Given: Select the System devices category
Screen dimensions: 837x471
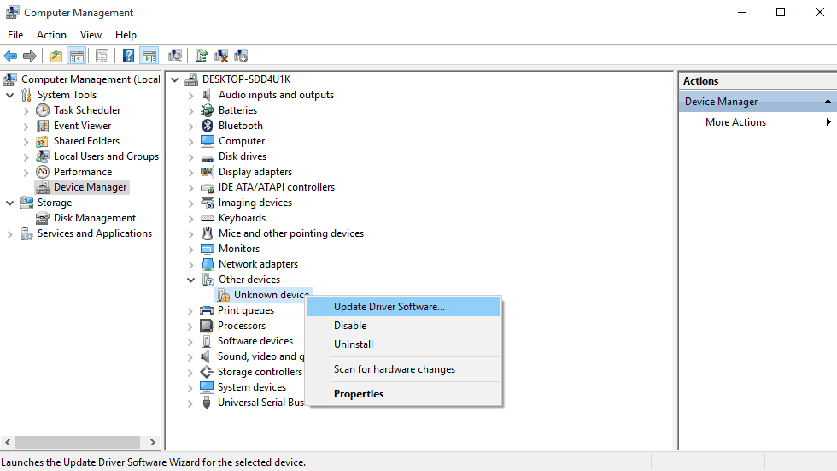Looking at the screenshot, I should 251,387.
